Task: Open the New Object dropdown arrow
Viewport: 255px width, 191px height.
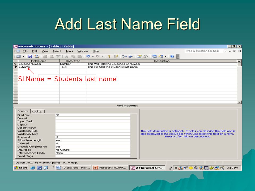Action: pyautogui.click(x=165, y=56)
